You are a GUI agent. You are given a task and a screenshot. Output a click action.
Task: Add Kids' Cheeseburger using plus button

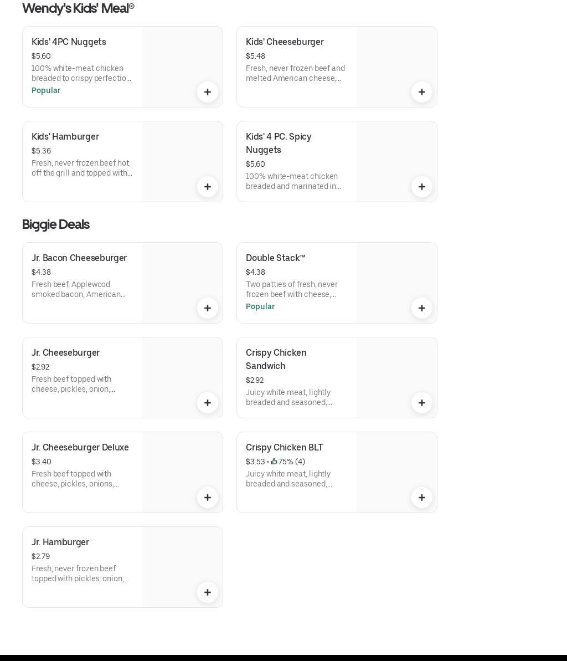pos(422,92)
